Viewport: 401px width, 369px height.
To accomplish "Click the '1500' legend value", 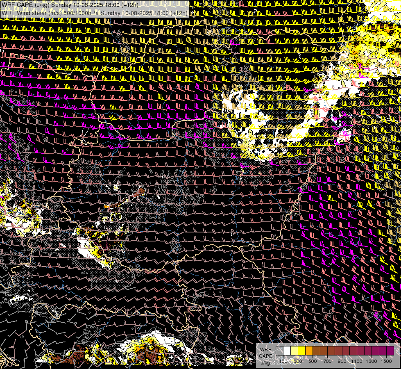I will click(x=386, y=361).
